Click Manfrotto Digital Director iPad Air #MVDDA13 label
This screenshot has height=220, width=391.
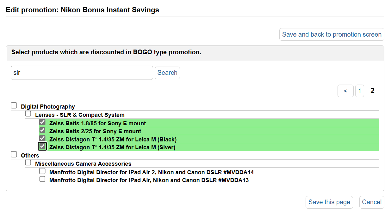[x=149, y=180]
